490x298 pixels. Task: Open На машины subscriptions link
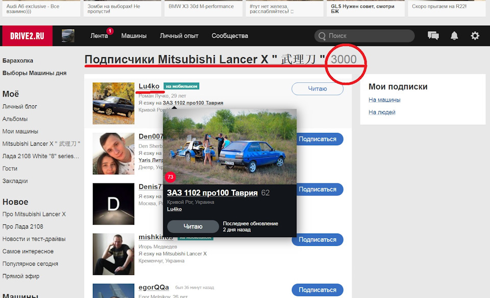pyautogui.click(x=384, y=100)
